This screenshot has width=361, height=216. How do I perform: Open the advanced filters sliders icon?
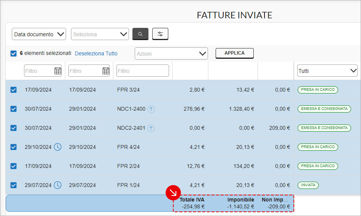click(160, 34)
